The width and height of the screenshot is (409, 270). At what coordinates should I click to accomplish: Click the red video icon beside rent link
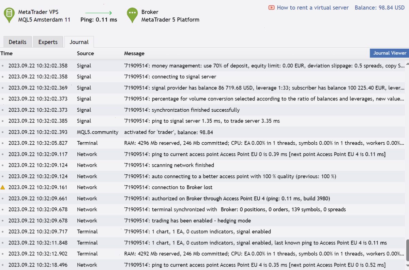tap(272, 7)
